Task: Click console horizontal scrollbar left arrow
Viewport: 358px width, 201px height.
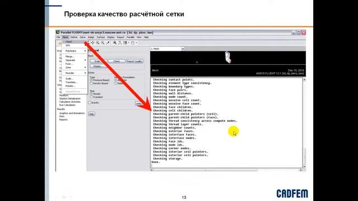Action: pos(152,170)
